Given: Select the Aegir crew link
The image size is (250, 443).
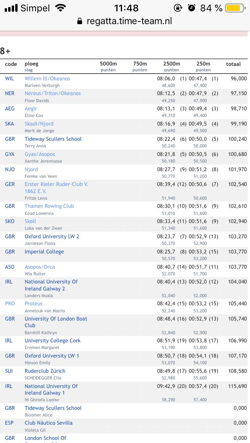Looking at the screenshot, I should tap(31, 108).
